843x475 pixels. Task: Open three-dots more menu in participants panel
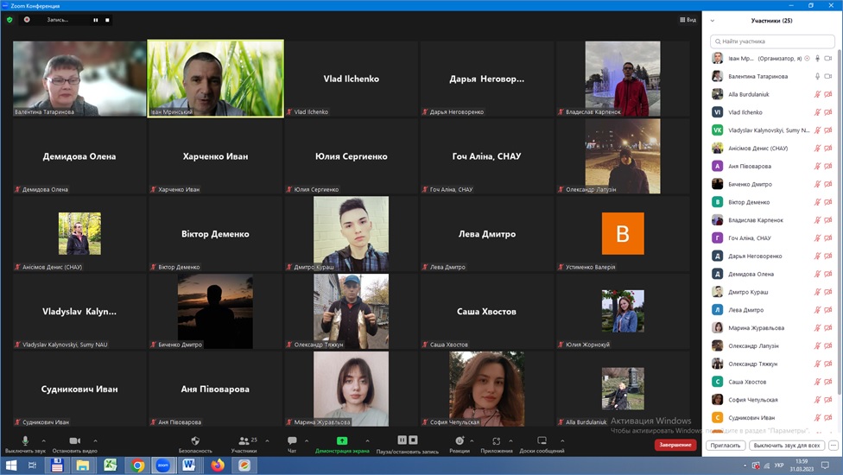point(833,445)
